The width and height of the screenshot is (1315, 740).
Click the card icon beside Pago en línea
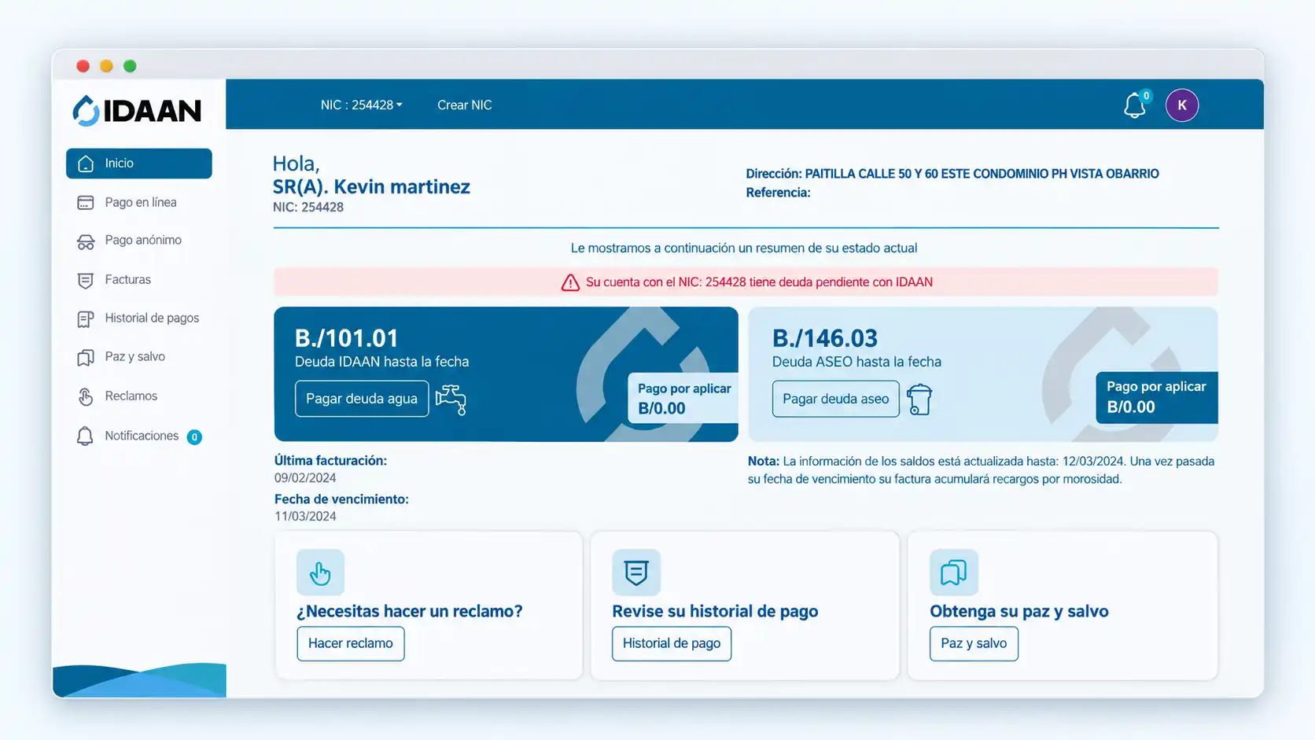[86, 203]
